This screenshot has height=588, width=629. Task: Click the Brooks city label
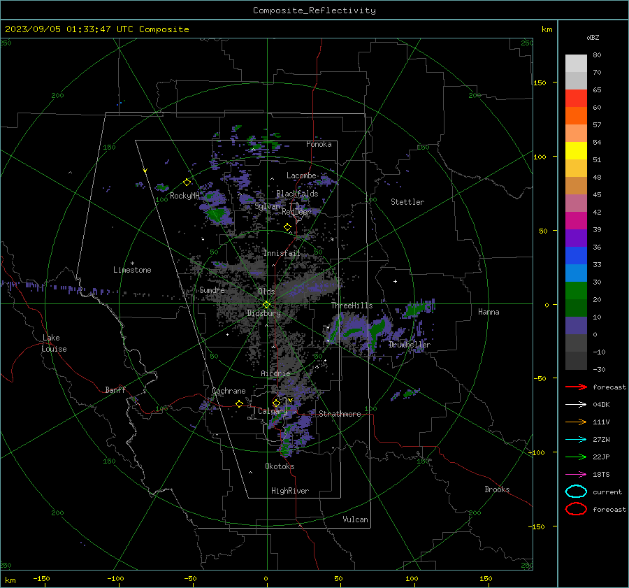(497, 489)
